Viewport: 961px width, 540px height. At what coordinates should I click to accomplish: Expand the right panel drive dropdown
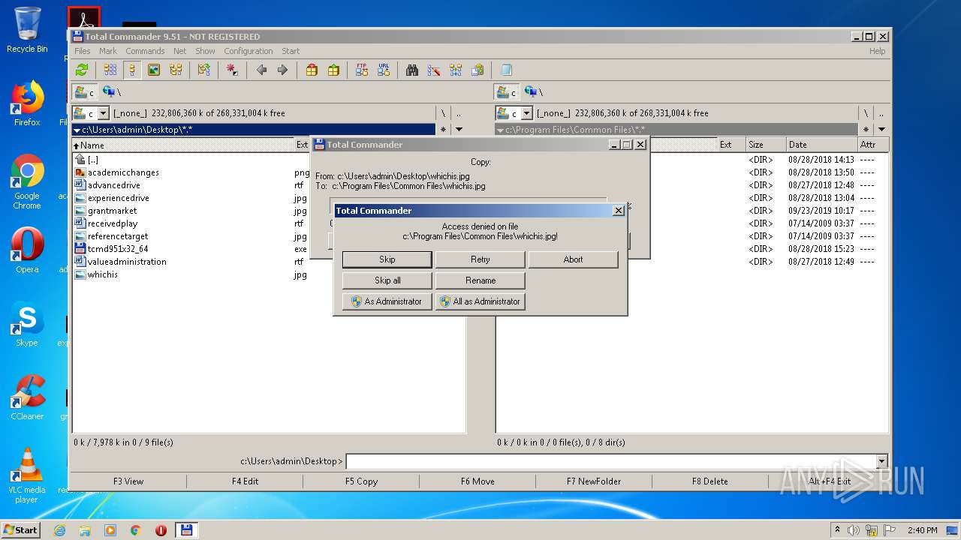coord(526,113)
